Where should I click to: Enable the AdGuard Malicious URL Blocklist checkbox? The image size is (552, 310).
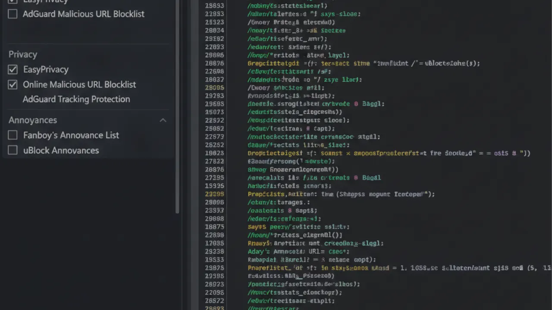point(13,14)
